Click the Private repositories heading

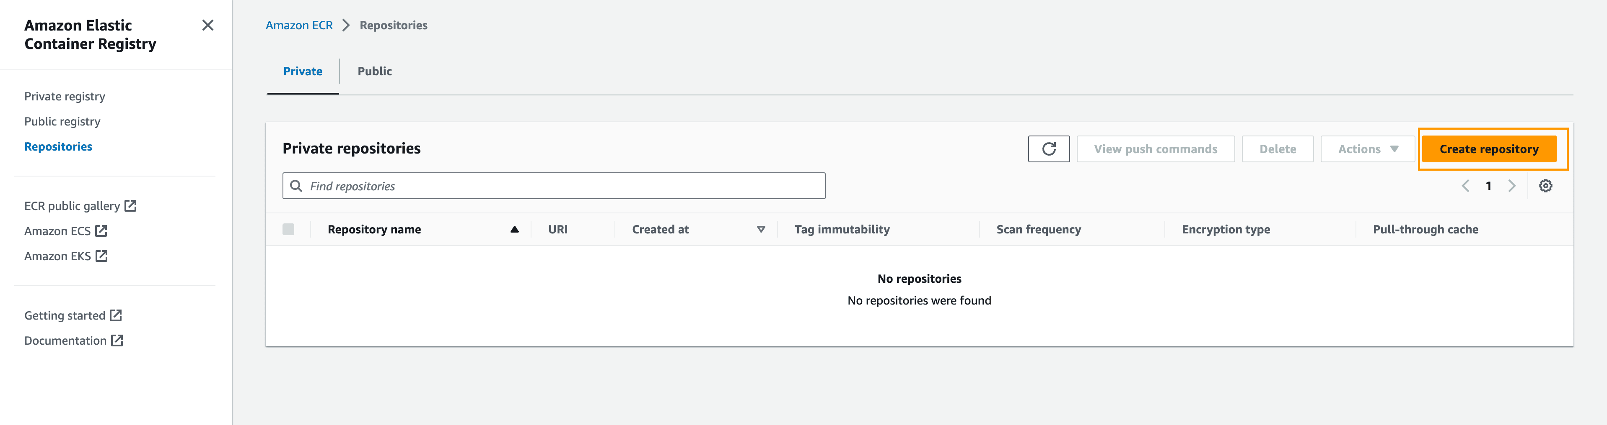tap(351, 149)
